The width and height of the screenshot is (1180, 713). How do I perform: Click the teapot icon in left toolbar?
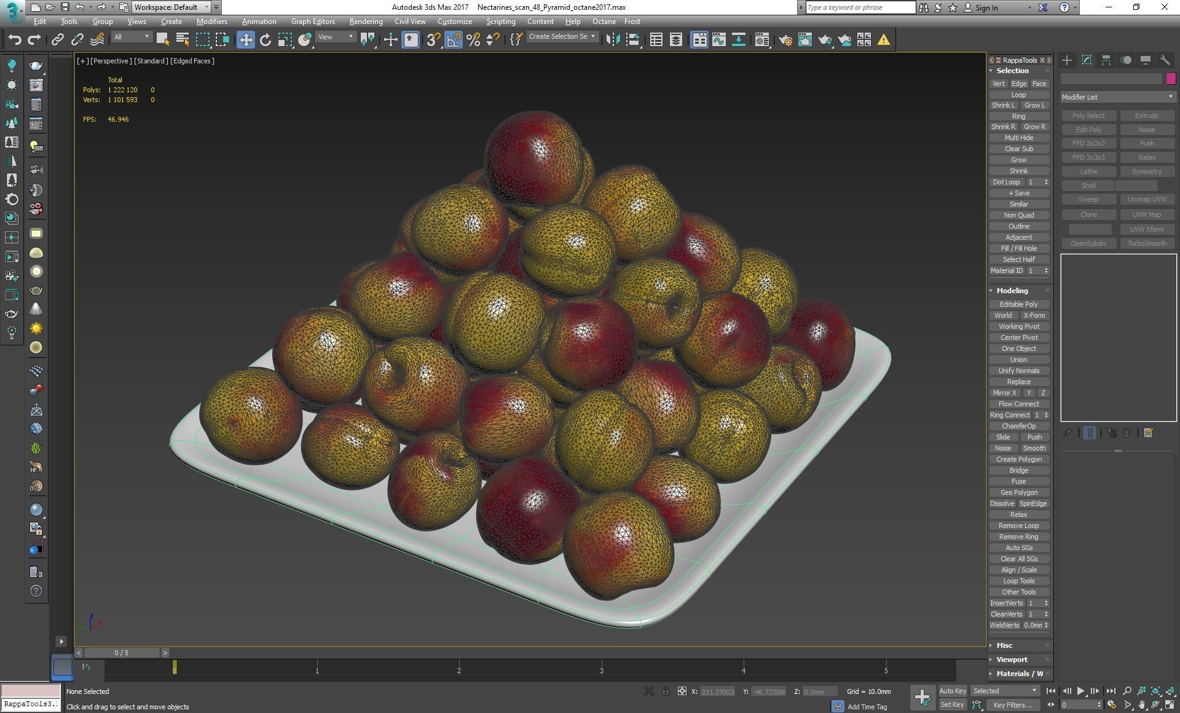point(36,66)
